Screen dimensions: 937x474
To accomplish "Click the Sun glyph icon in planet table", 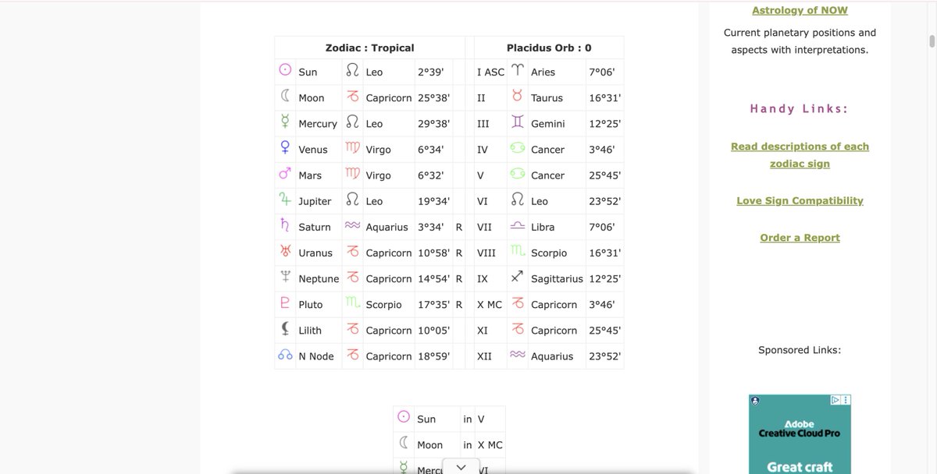I will 286,71.
